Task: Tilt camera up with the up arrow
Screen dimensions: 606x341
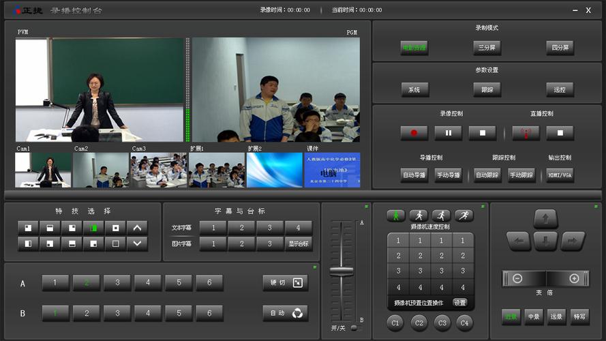Action: 546,219
